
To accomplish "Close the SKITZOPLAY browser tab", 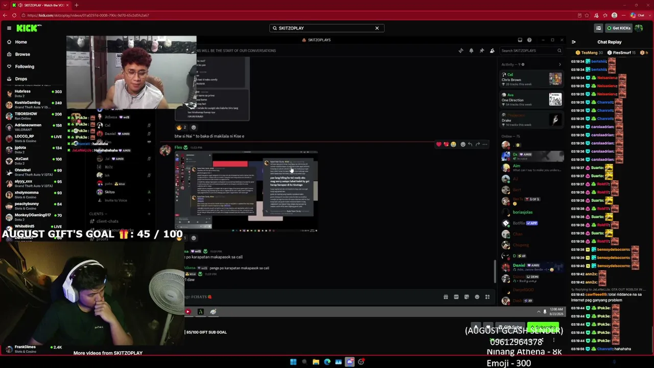I will point(67,5).
